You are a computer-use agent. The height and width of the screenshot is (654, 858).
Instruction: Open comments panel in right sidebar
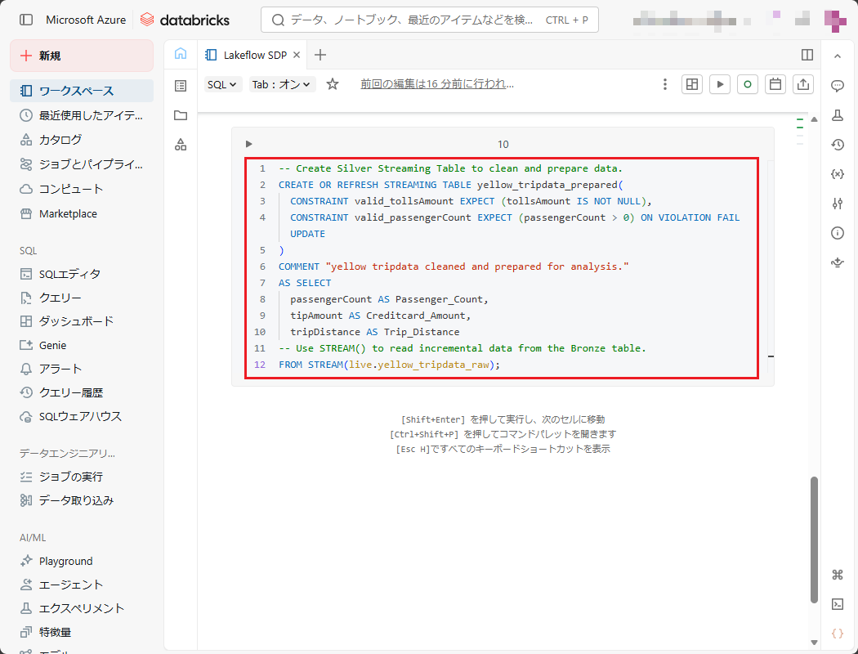point(837,86)
